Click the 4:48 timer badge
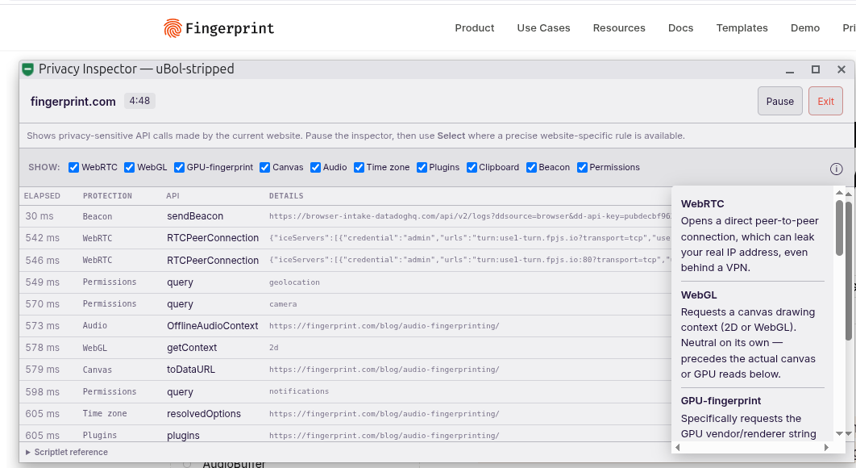Viewport: 856px width, 468px height. click(x=139, y=101)
